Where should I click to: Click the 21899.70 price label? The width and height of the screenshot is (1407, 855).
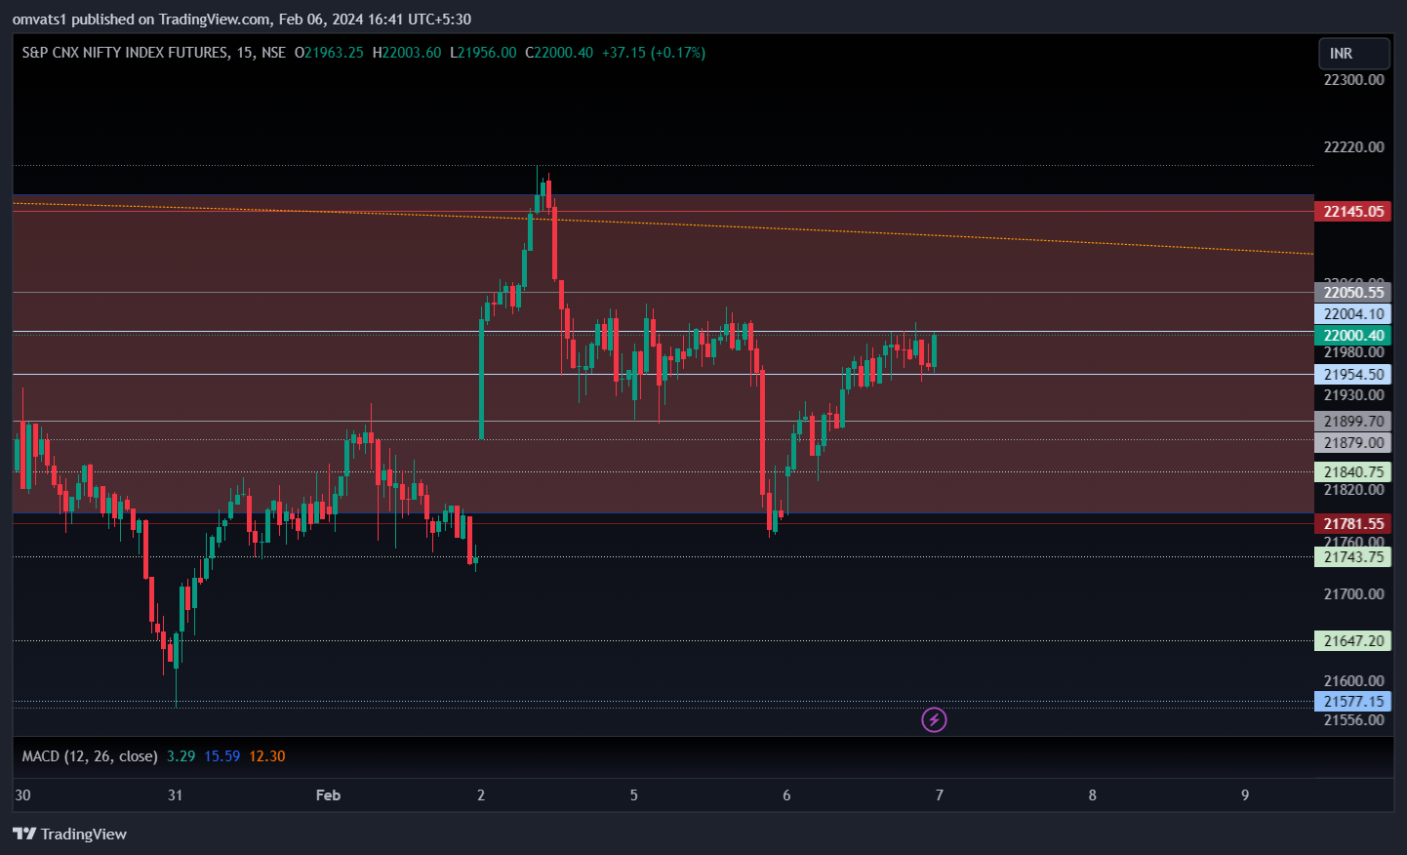1352,422
